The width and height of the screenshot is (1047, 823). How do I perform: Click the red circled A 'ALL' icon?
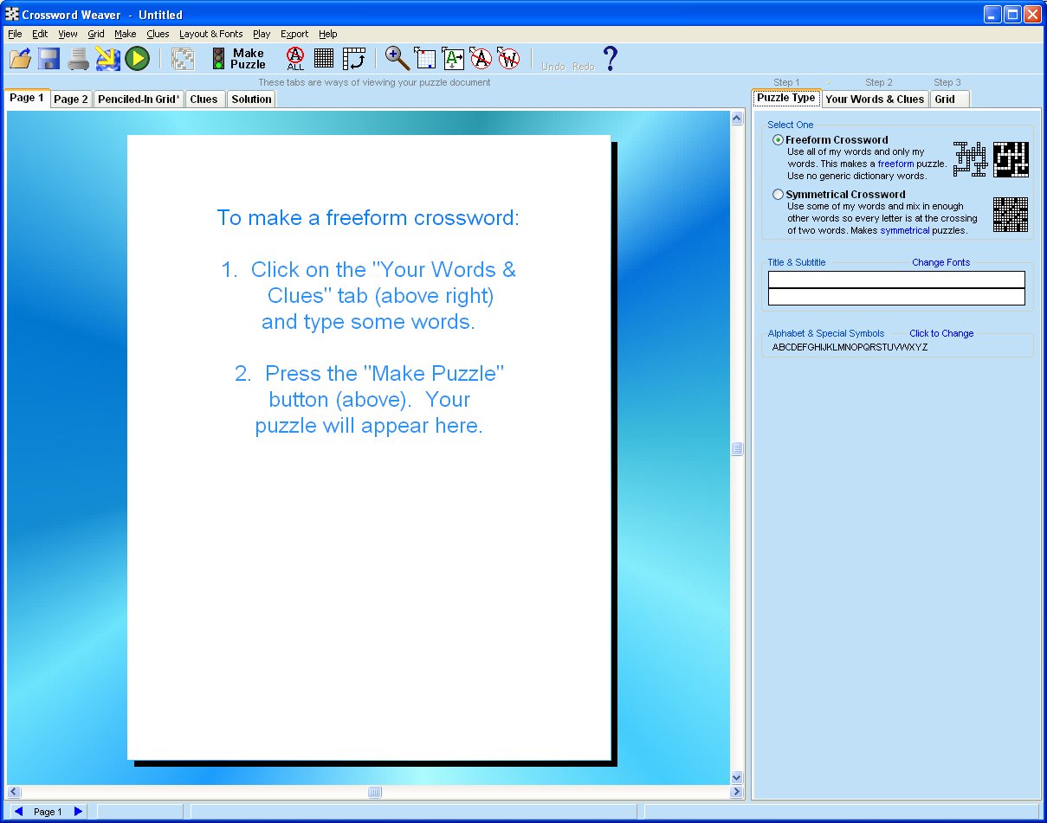(x=295, y=59)
